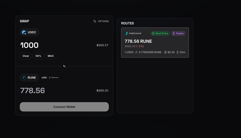
Task: Click the THORChain logo beside 'with'
Action: [x=53, y=77]
